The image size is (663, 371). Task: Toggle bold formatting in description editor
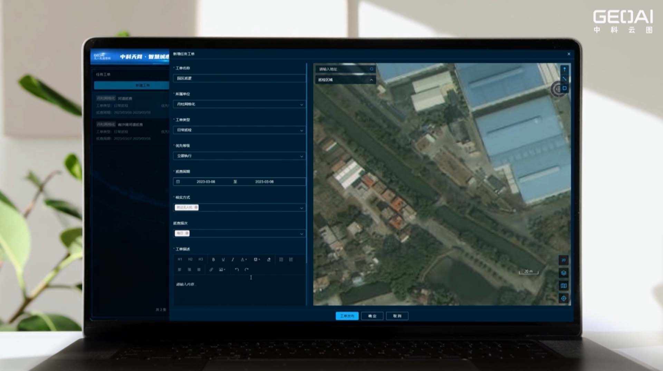[213, 260]
